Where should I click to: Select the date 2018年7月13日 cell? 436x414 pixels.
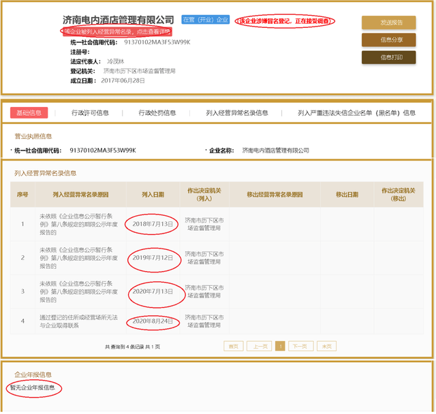click(153, 224)
